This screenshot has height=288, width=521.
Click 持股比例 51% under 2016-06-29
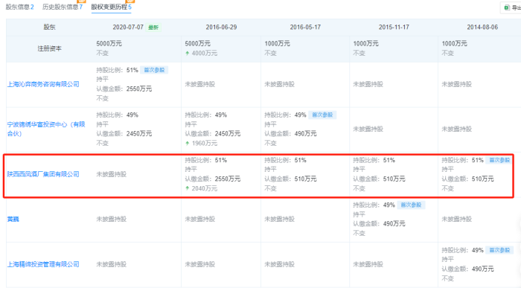(206, 160)
